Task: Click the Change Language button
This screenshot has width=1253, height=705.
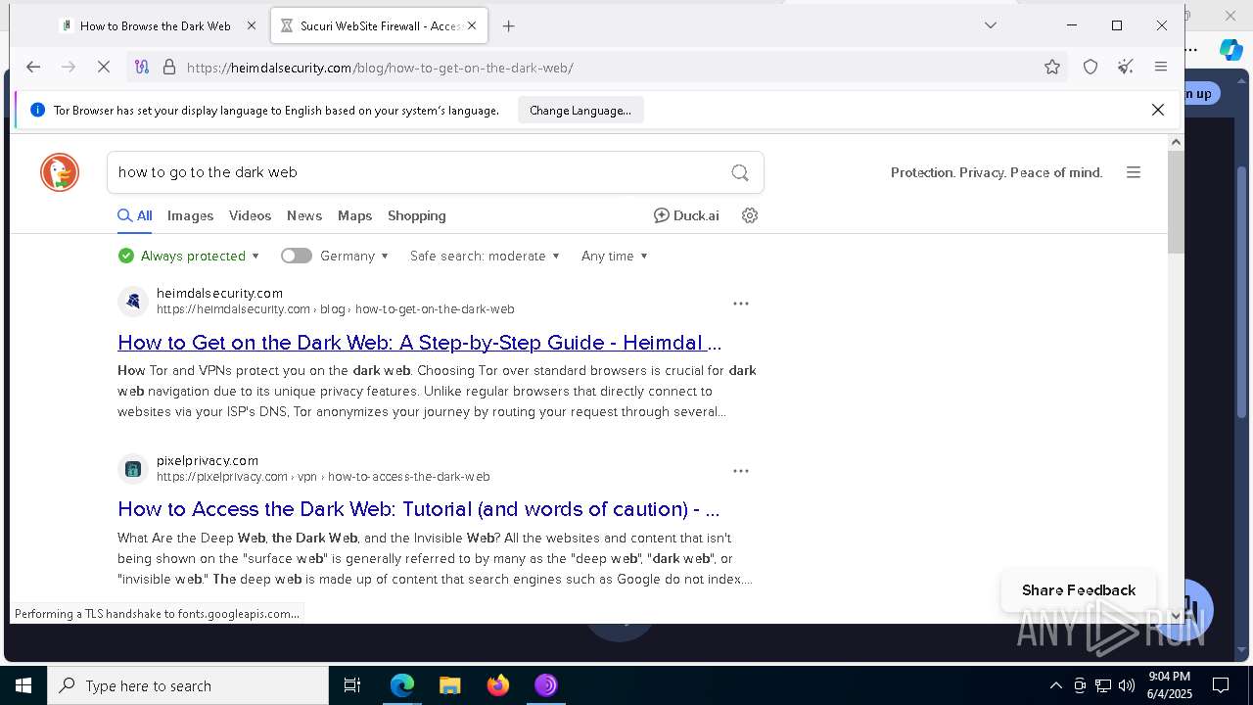Action: point(580,111)
